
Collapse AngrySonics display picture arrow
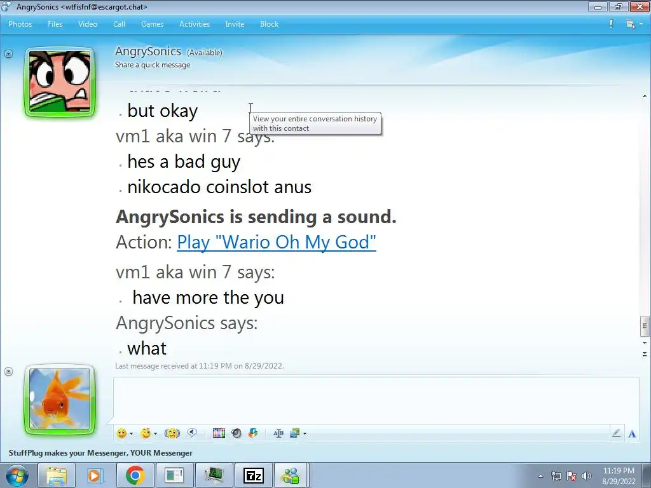click(8, 53)
